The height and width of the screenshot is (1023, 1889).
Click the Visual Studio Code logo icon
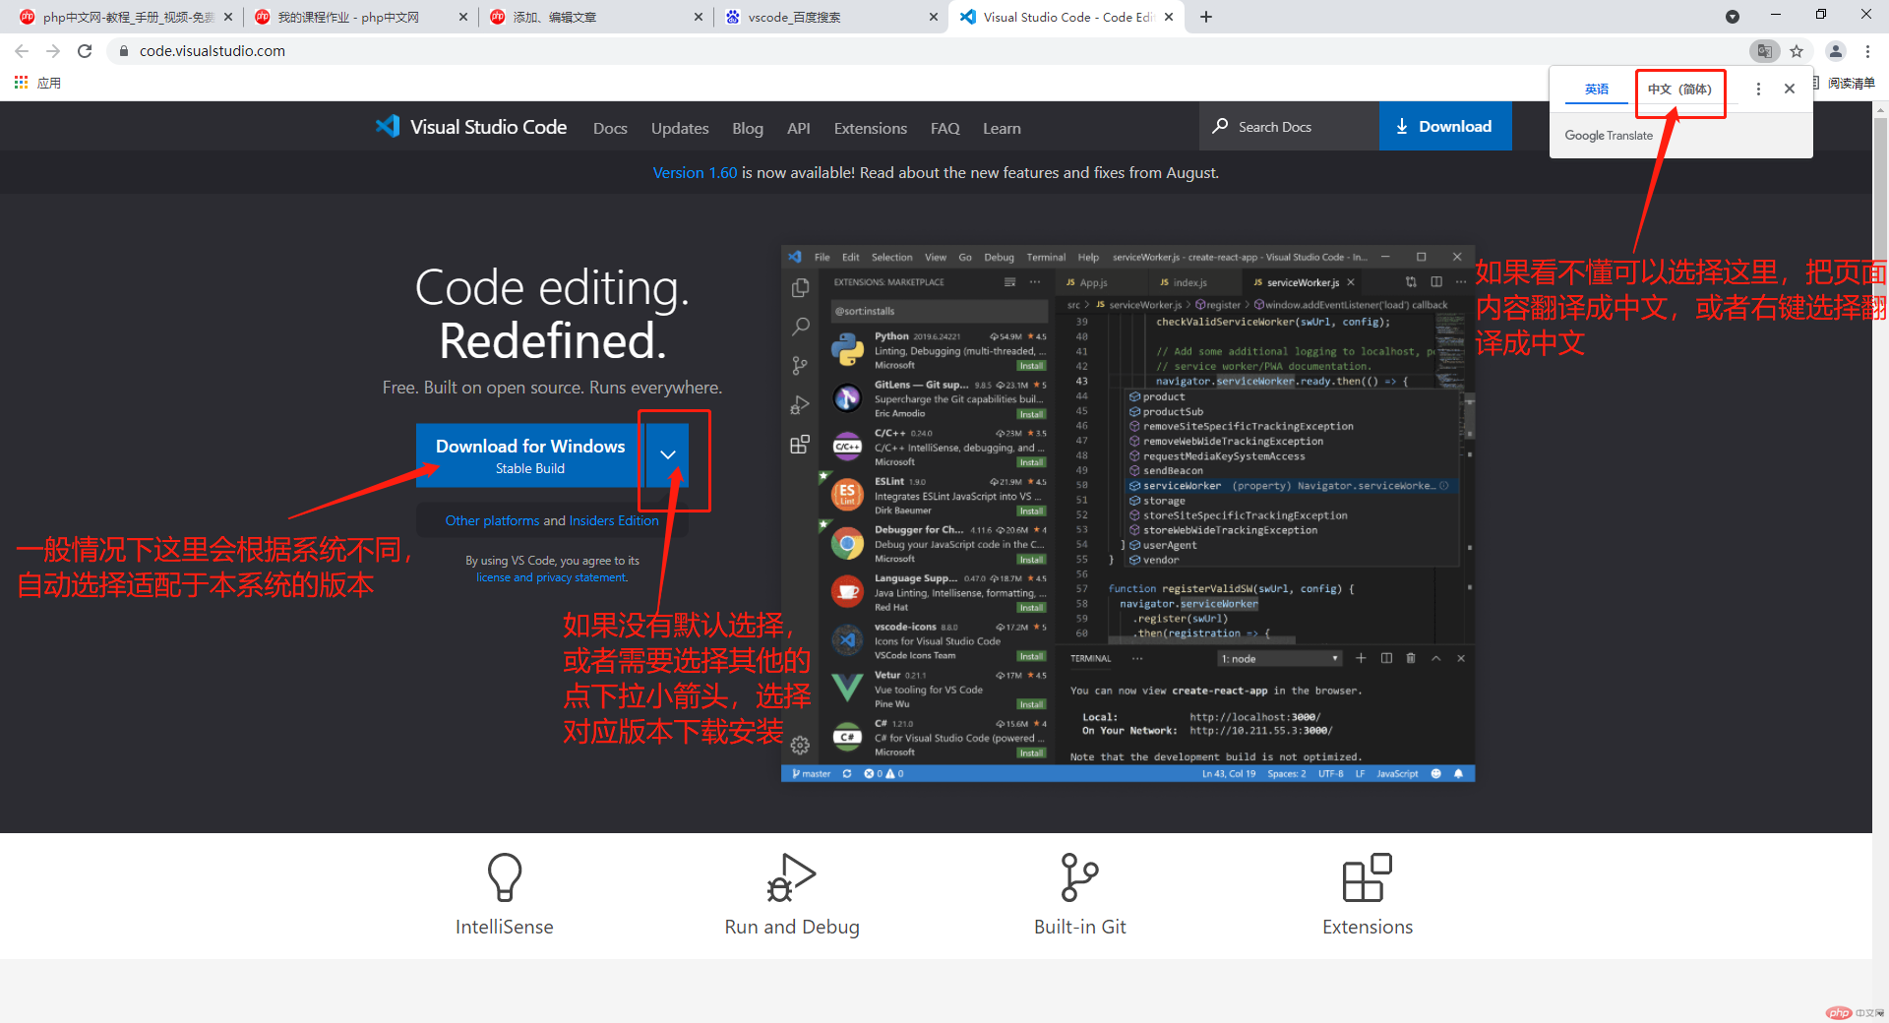[x=388, y=126]
